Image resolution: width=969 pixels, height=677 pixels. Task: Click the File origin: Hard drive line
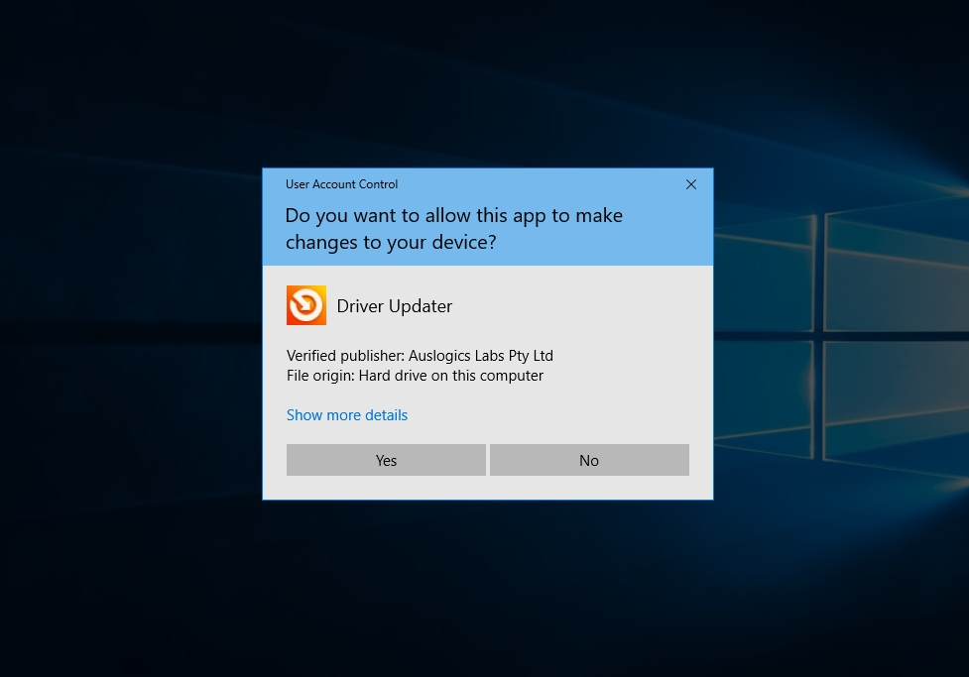point(415,376)
